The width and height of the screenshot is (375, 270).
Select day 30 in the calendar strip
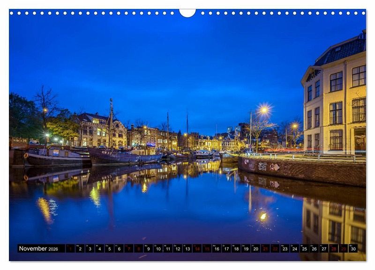click(353, 248)
